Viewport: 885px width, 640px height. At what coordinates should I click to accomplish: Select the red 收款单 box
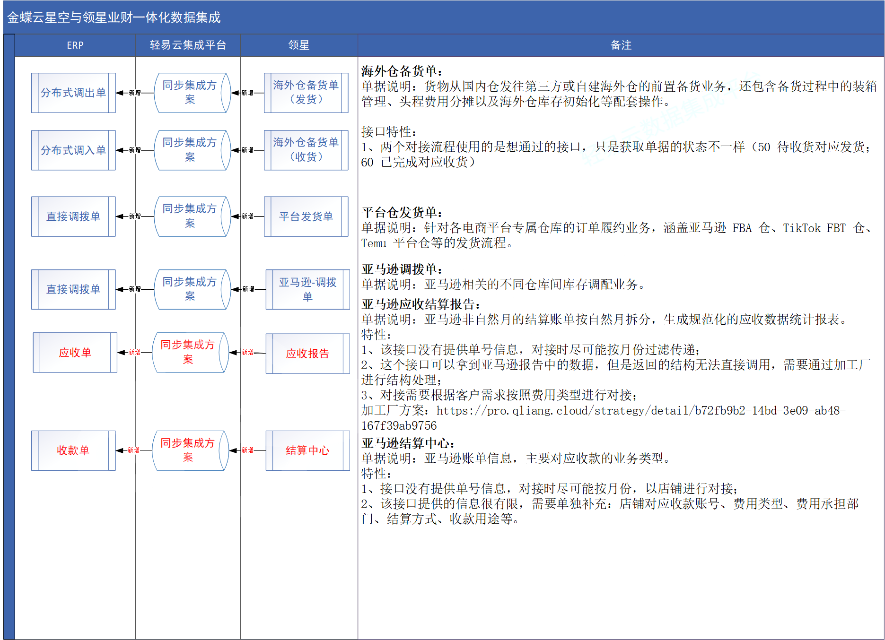pos(73,450)
